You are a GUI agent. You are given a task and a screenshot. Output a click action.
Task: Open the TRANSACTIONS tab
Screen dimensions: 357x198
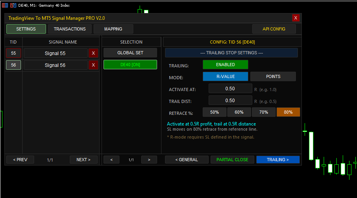(x=70, y=29)
